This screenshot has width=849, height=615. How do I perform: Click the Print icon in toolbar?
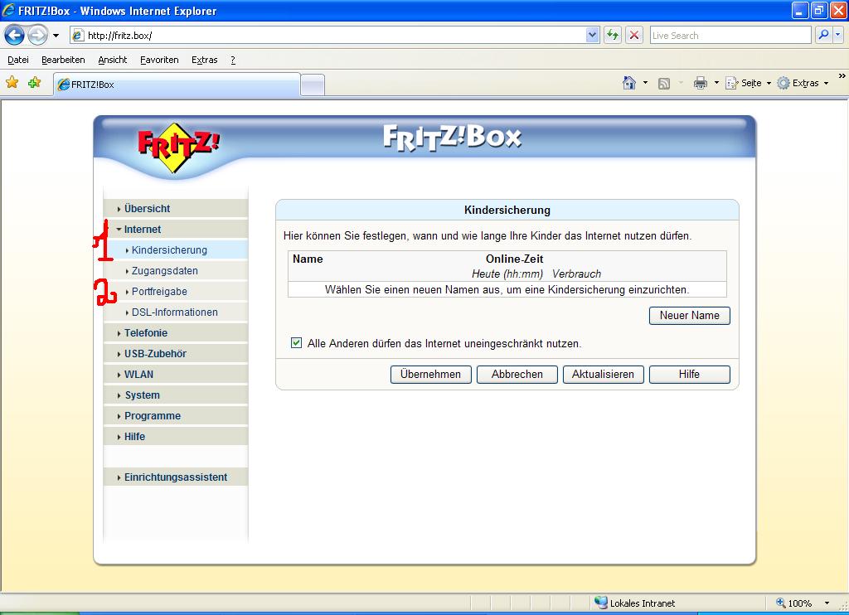(700, 83)
